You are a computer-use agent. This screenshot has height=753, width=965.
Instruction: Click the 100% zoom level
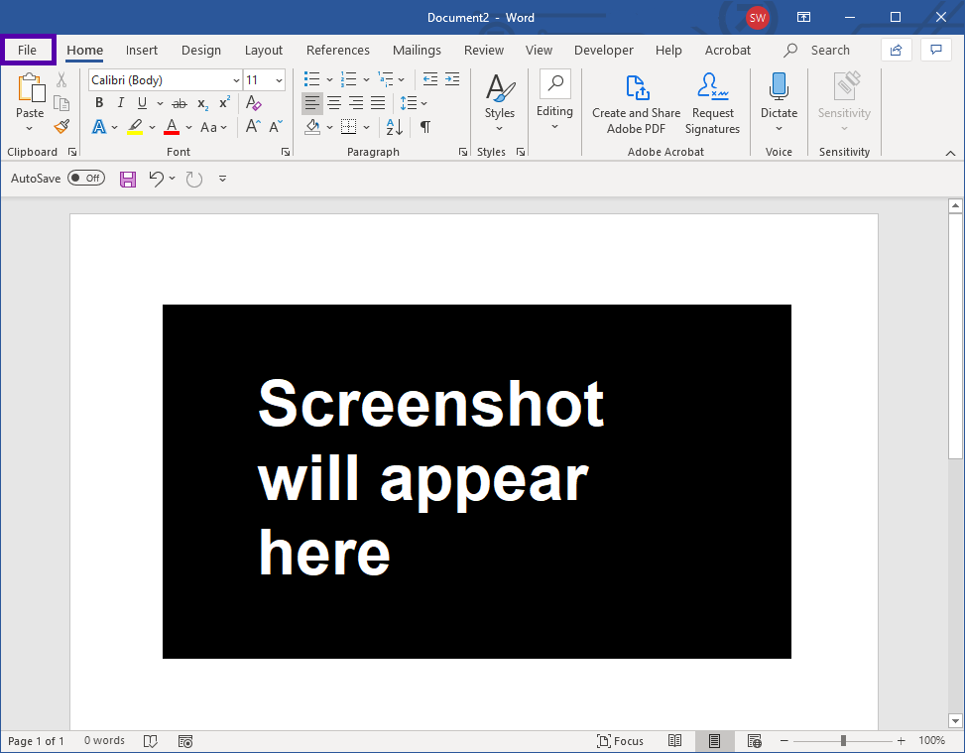click(x=931, y=740)
